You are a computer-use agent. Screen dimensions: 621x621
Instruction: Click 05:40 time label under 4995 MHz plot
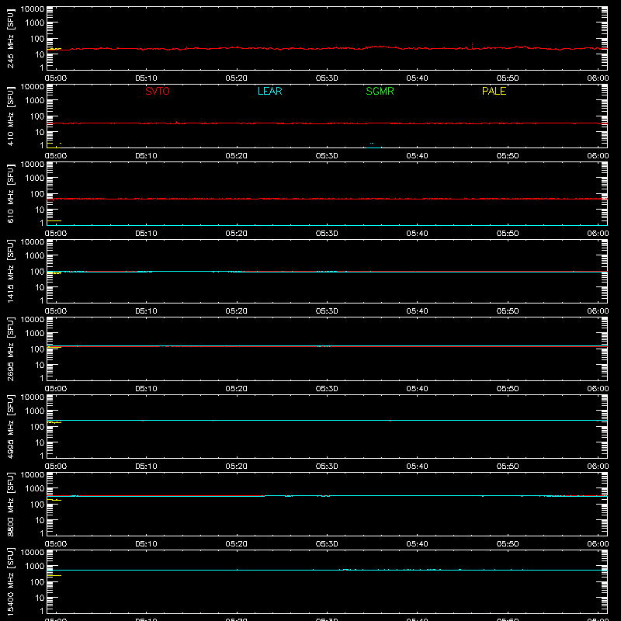[x=417, y=467]
